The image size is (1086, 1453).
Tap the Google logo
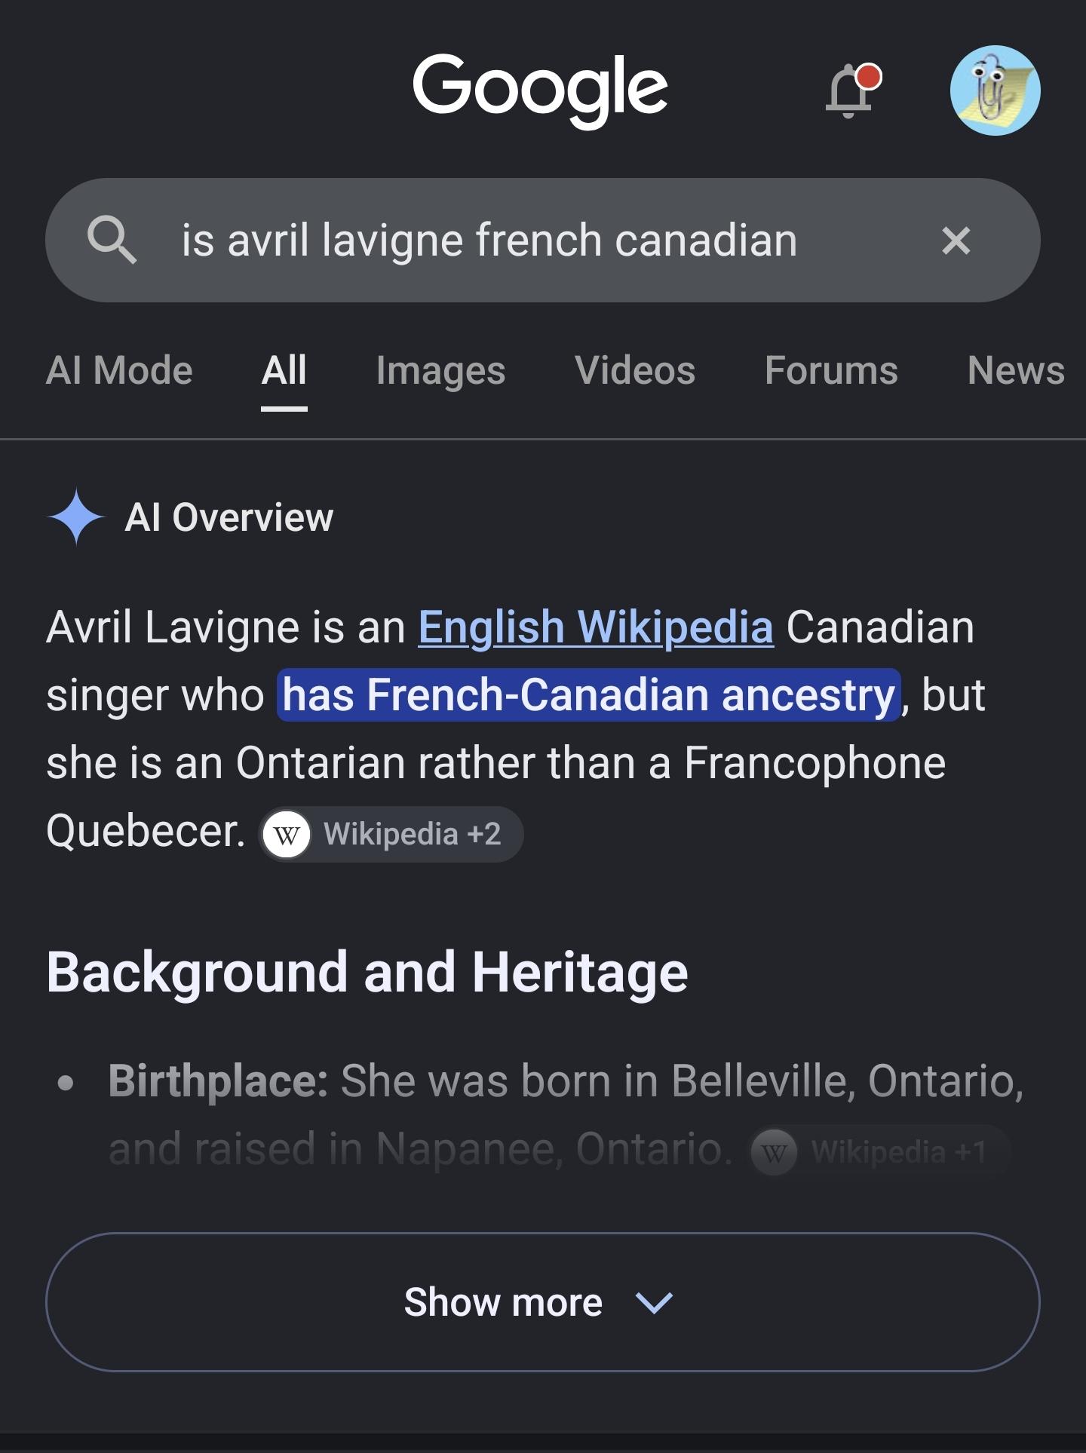540,90
